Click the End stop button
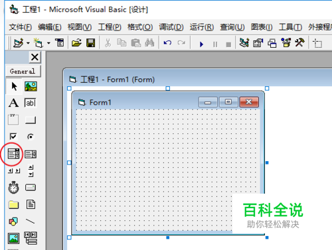Image resolution: width=332 pixels, height=250 pixels. coord(228,44)
